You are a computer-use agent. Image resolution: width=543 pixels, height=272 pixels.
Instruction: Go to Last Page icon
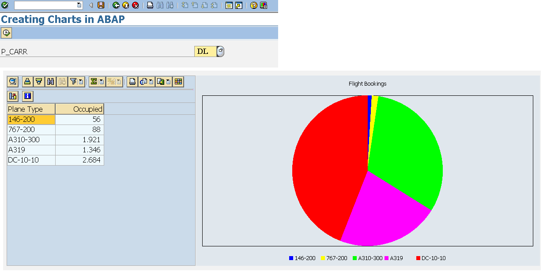[x=214, y=5]
